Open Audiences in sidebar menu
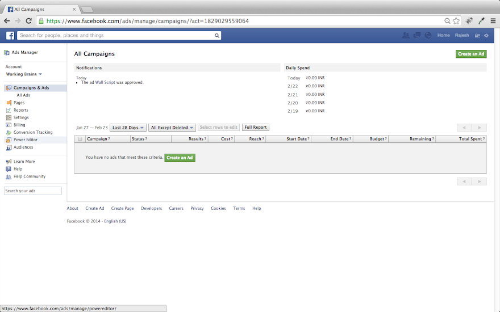This screenshot has height=312, width=500. 23,147
